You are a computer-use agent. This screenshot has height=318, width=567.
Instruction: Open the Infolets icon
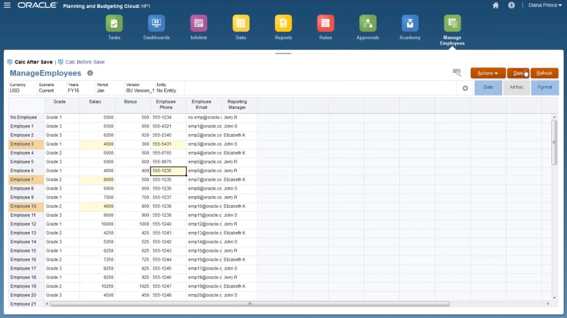pos(198,23)
